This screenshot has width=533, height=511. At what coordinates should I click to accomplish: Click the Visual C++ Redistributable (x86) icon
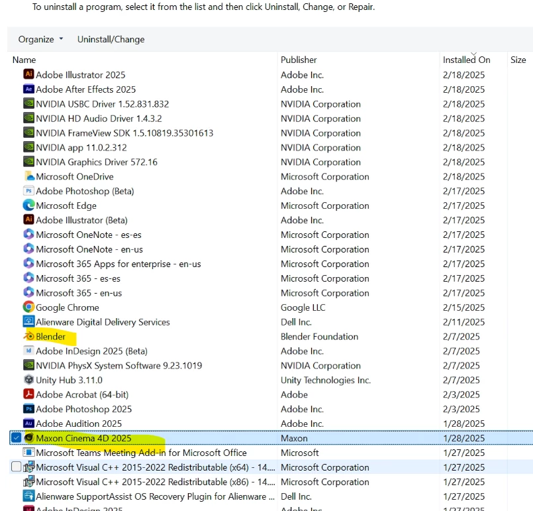coord(28,481)
